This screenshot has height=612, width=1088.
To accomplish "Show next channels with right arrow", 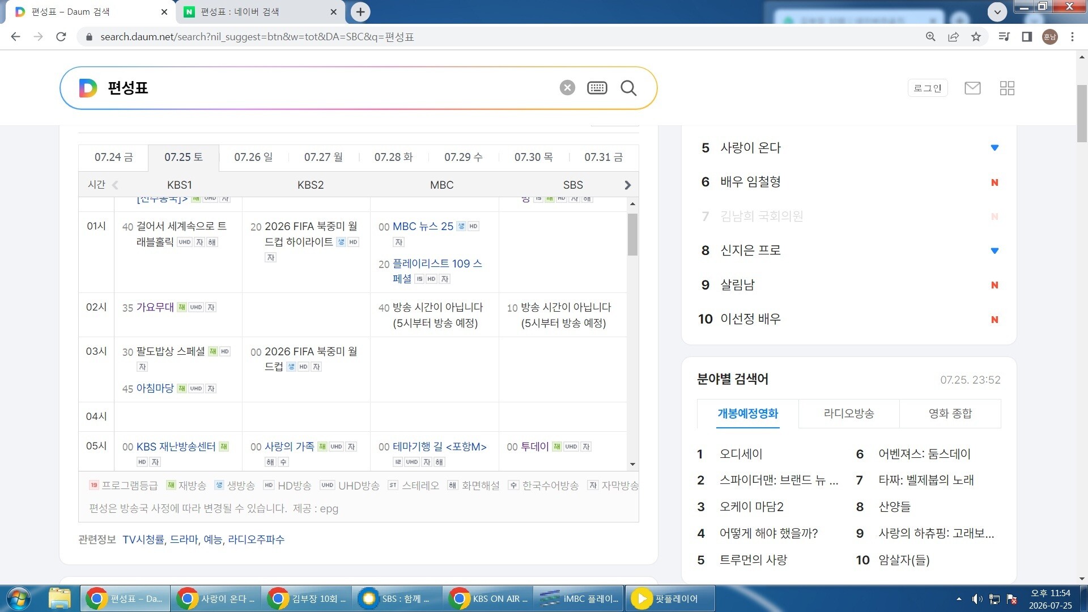I will 627,185.
